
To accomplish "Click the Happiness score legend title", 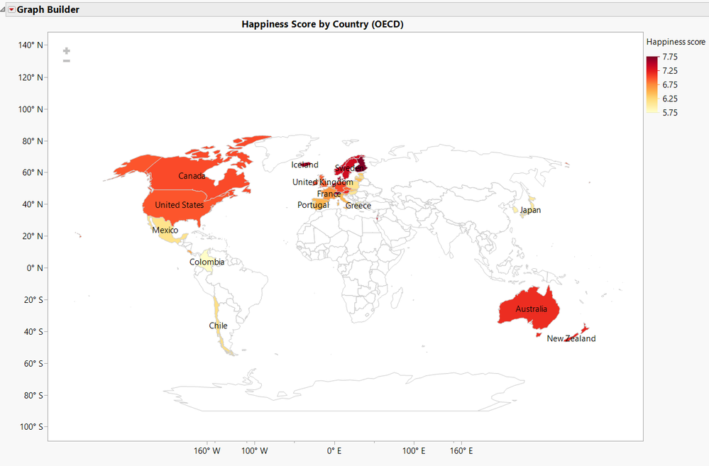I will coord(676,42).
